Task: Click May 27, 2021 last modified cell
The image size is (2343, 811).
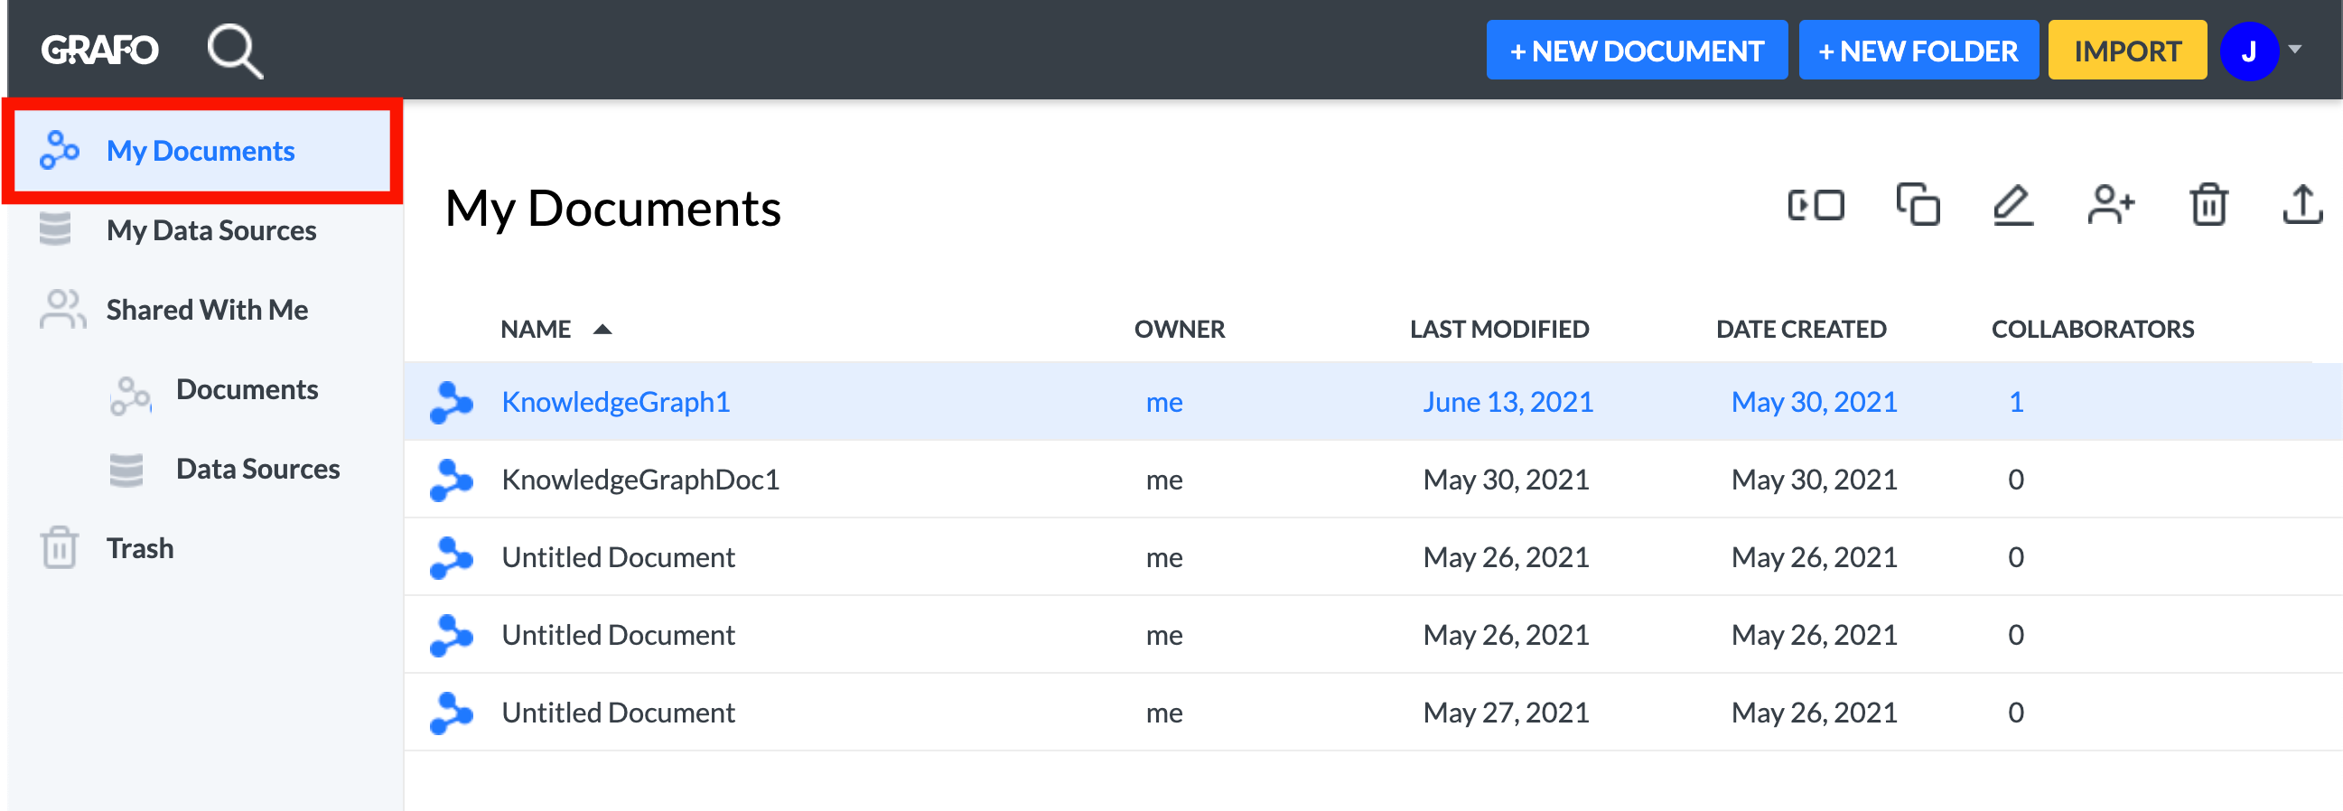Action: pyautogui.click(x=1506, y=712)
